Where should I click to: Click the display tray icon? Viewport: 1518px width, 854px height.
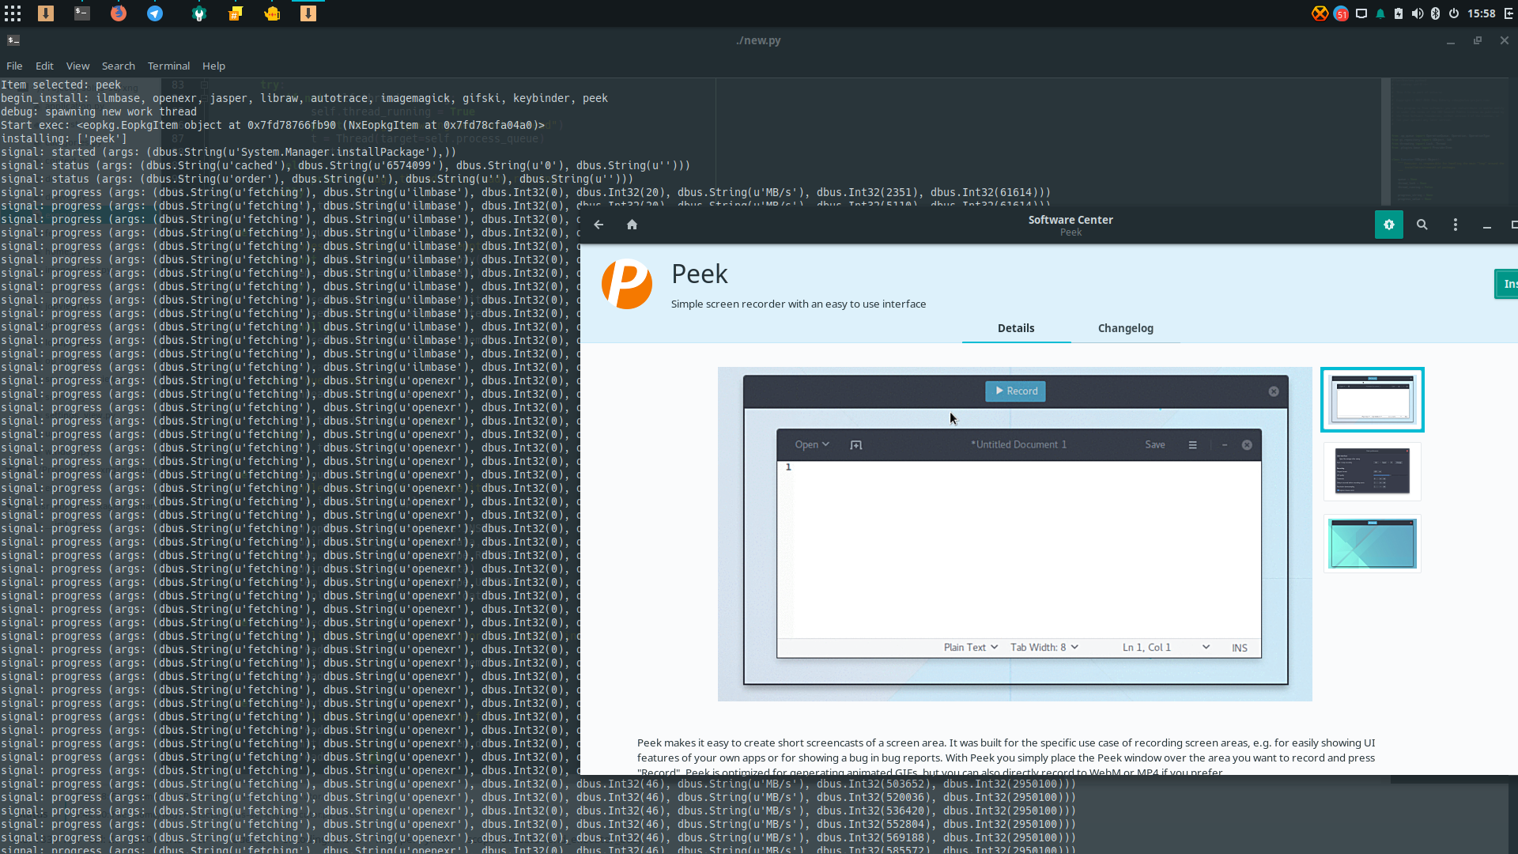coord(1361,13)
